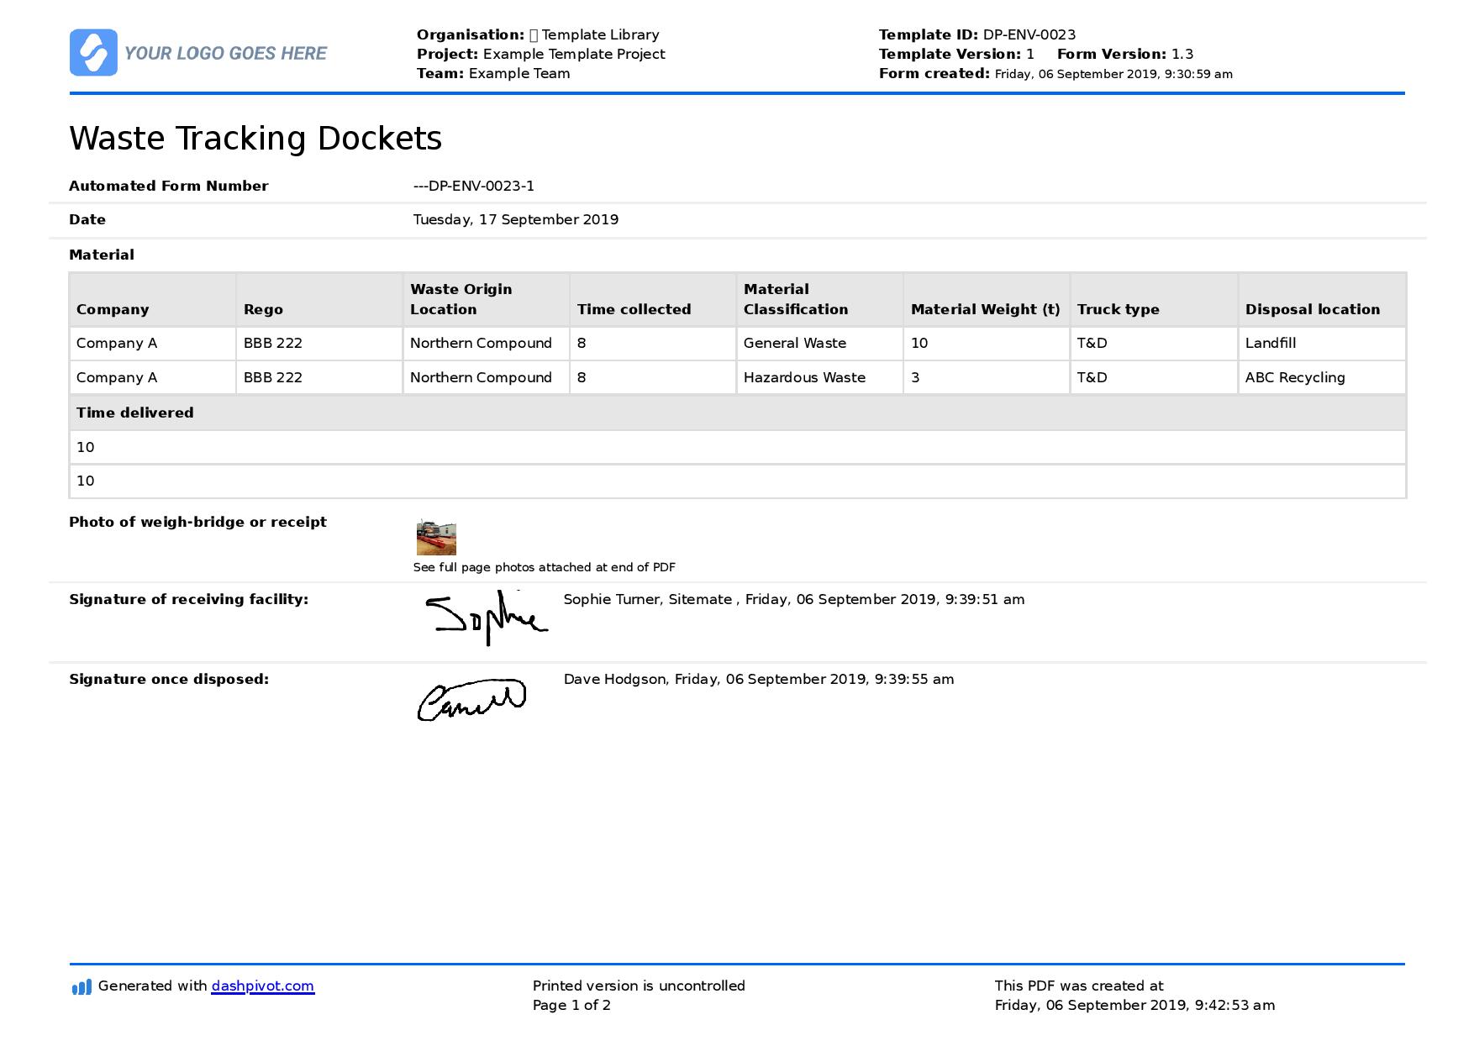Open the dashpivot.com link

(263, 986)
